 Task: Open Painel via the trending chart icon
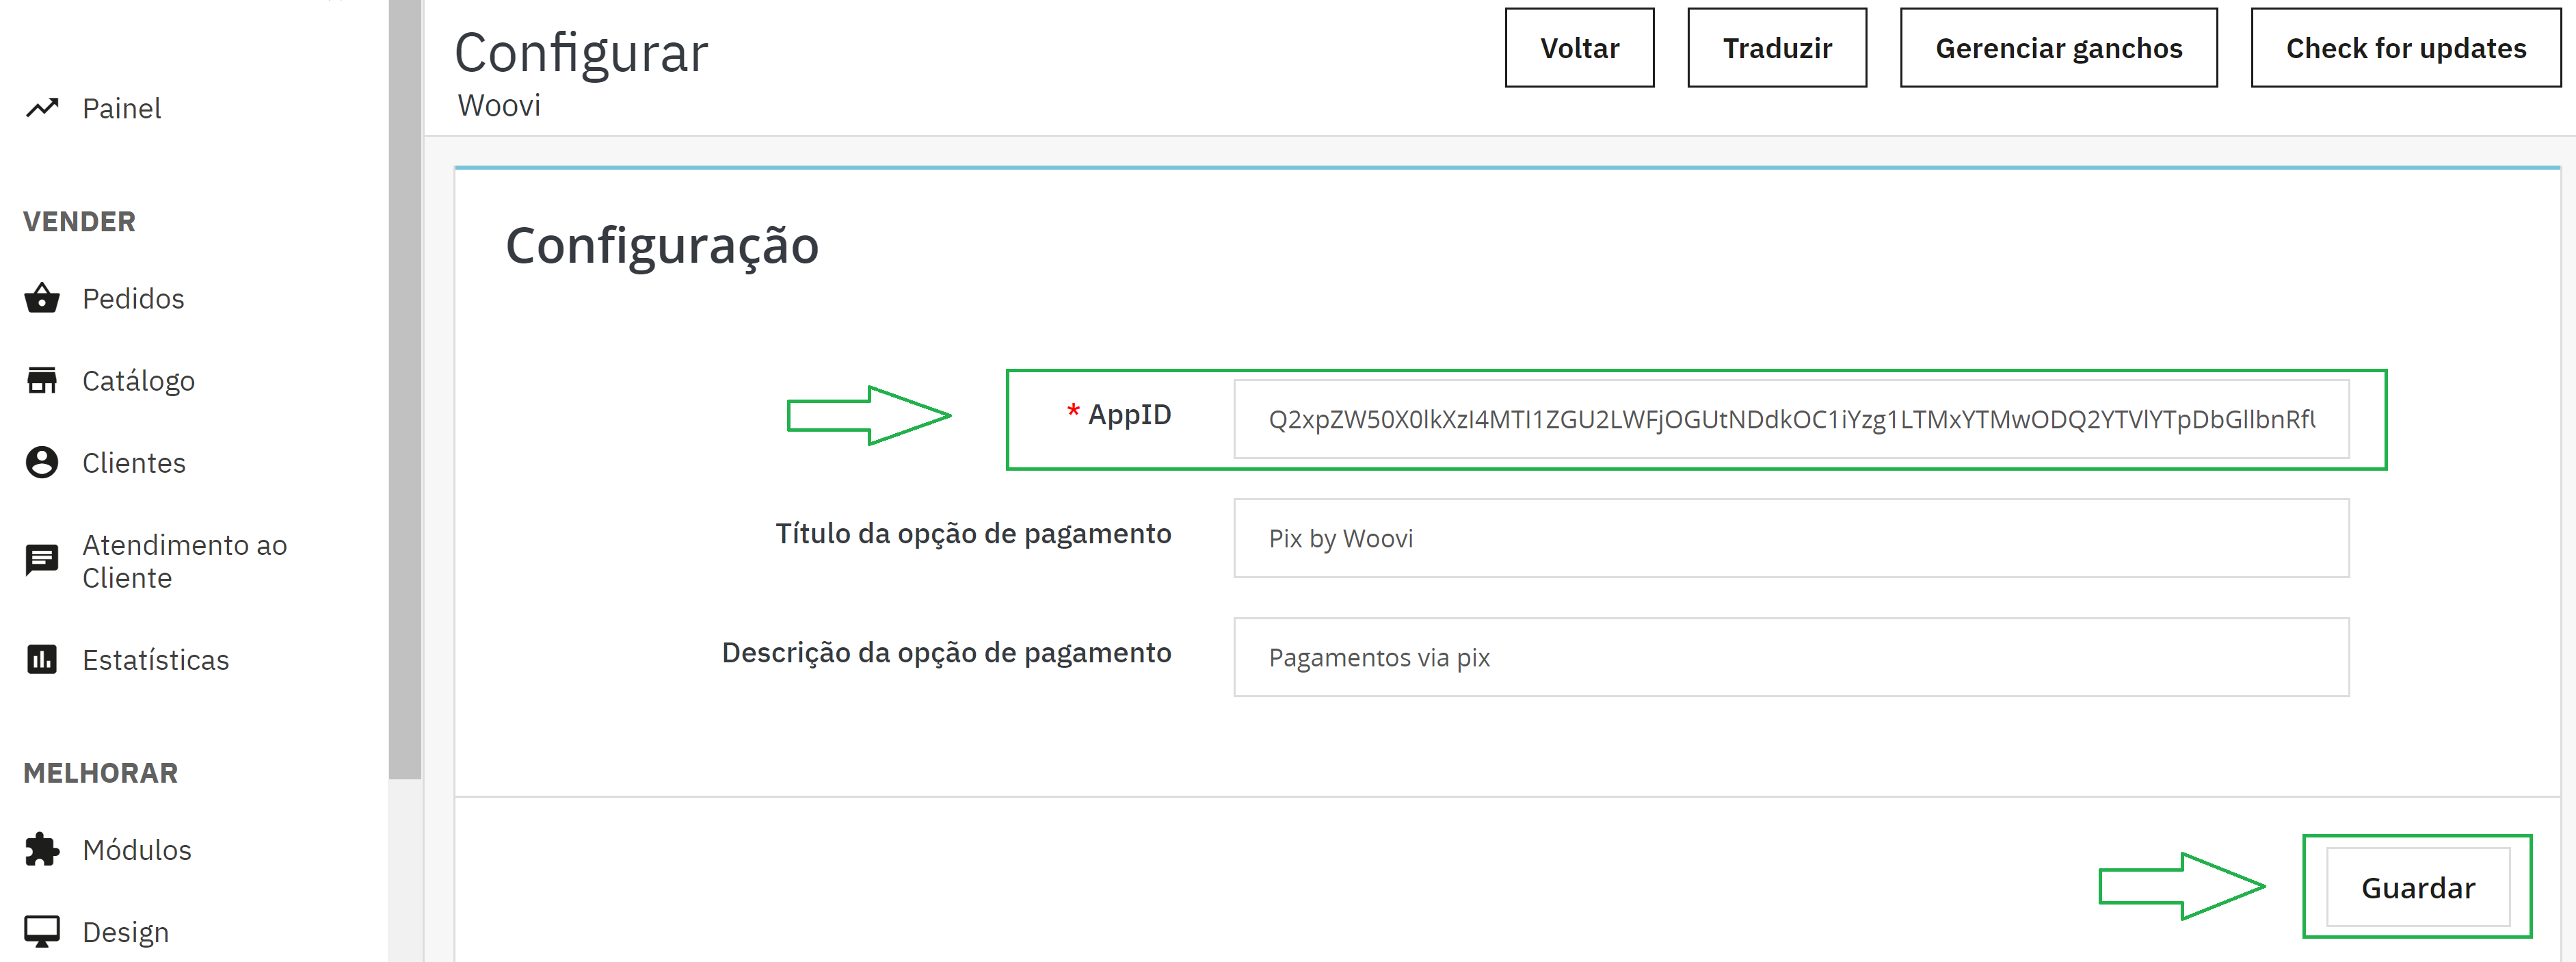(41, 108)
